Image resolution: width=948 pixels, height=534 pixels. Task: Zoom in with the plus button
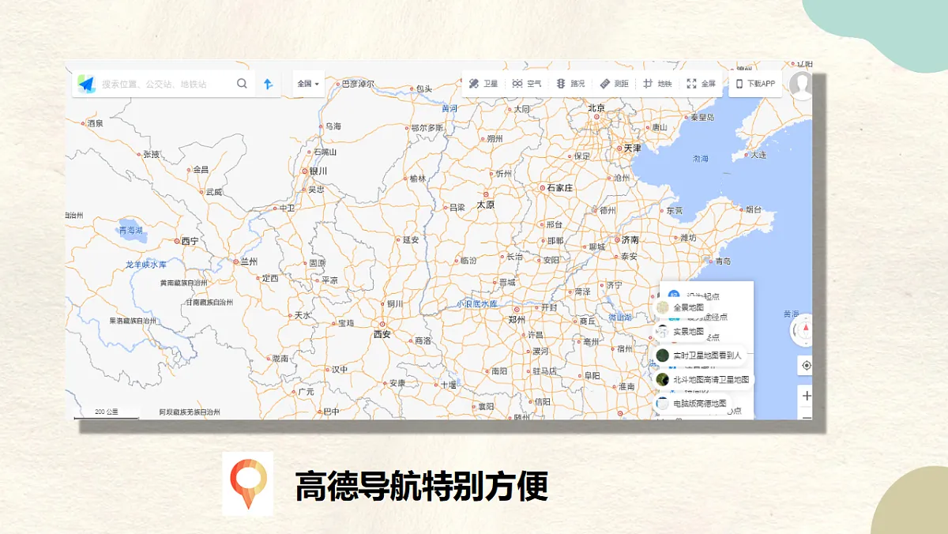pyautogui.click(x=806, y=396)
